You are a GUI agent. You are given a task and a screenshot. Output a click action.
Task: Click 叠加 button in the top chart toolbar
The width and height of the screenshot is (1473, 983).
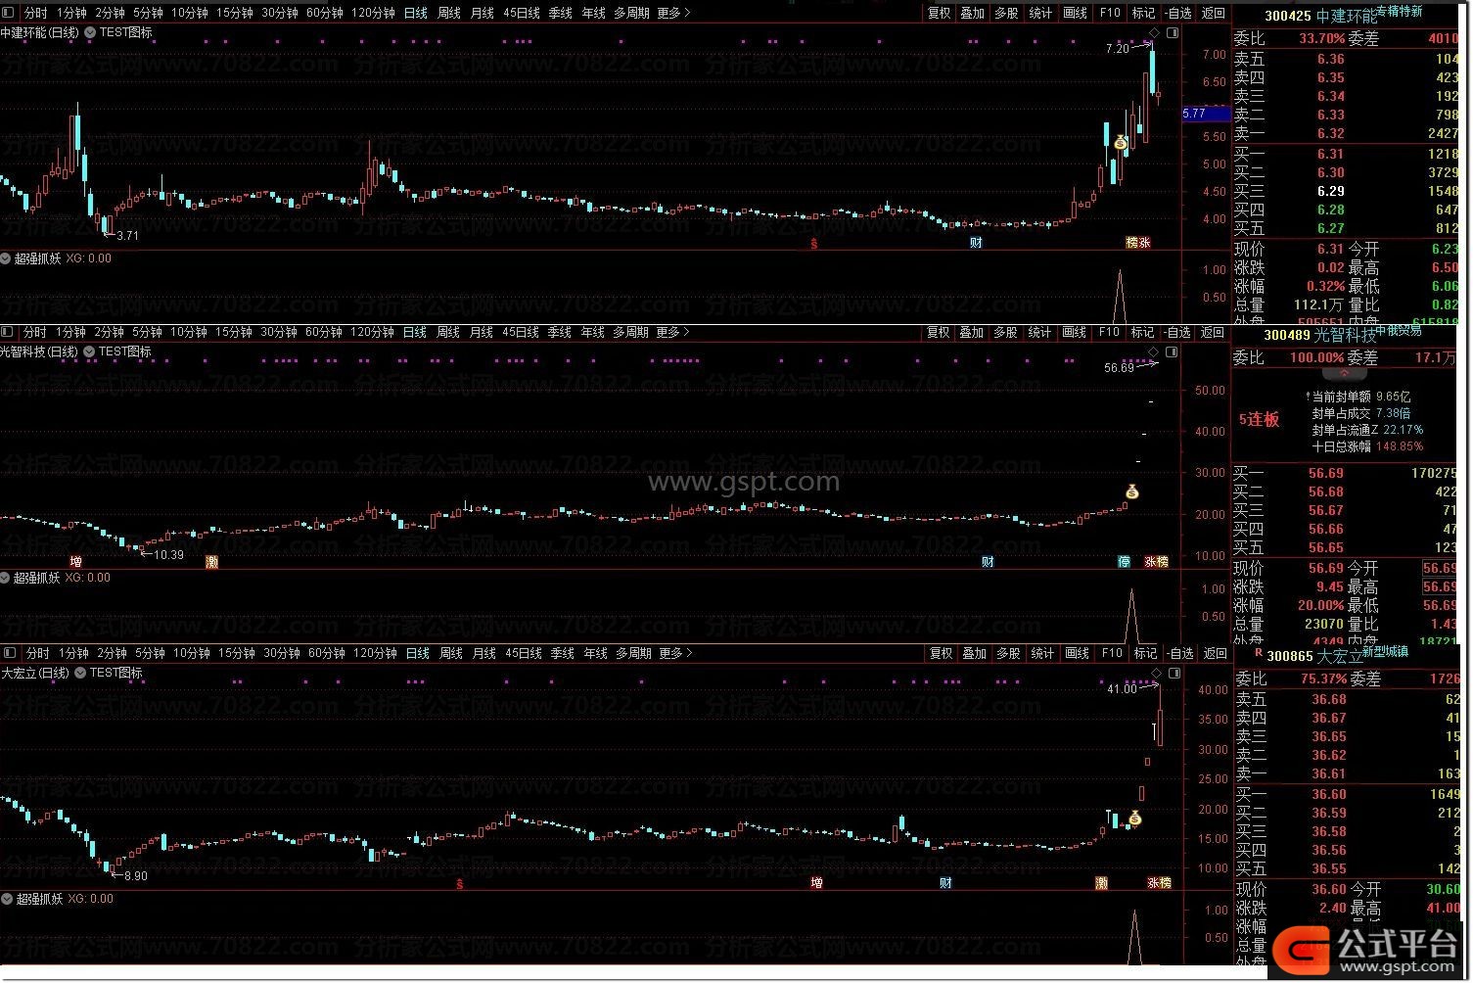973,13
